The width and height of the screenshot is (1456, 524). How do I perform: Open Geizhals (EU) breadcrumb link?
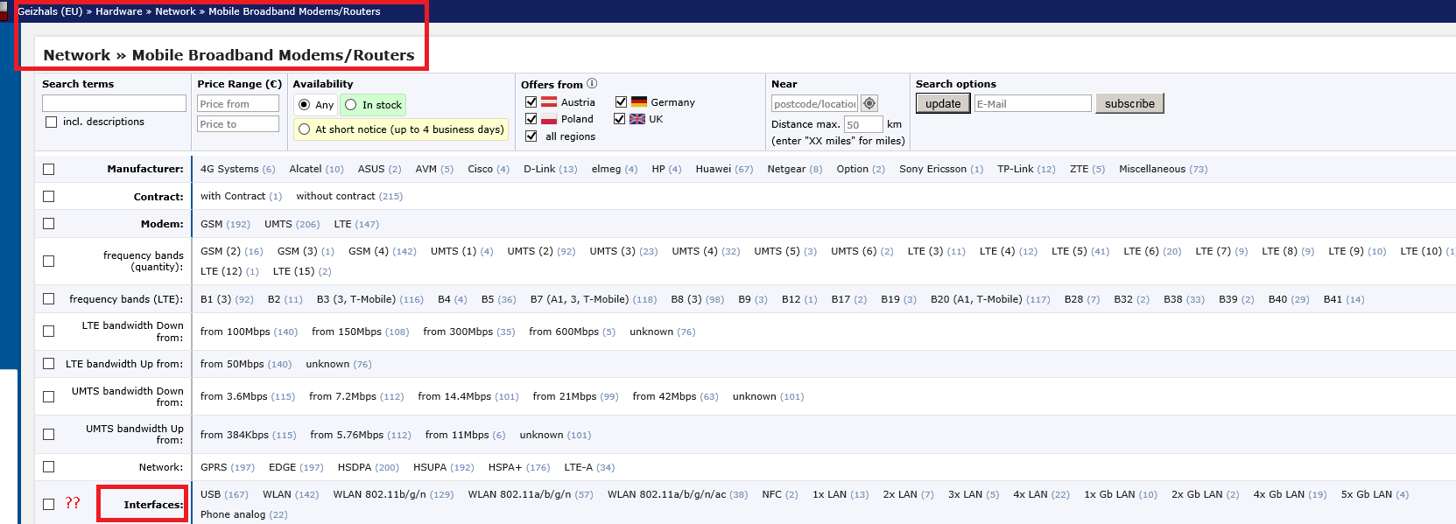point(50,11)
